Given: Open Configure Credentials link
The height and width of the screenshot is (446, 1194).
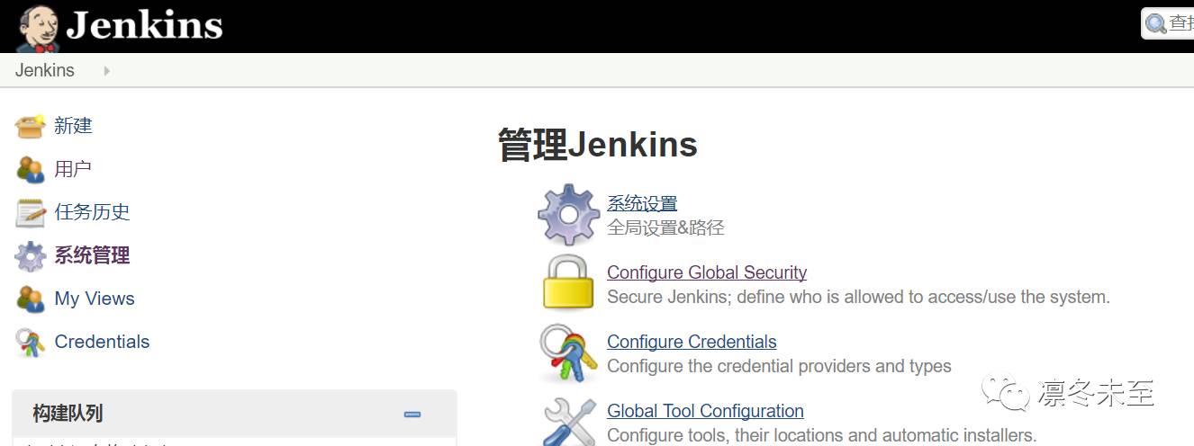Looking at the screenshot, I should pyautogui.click(x=692, y=342).
